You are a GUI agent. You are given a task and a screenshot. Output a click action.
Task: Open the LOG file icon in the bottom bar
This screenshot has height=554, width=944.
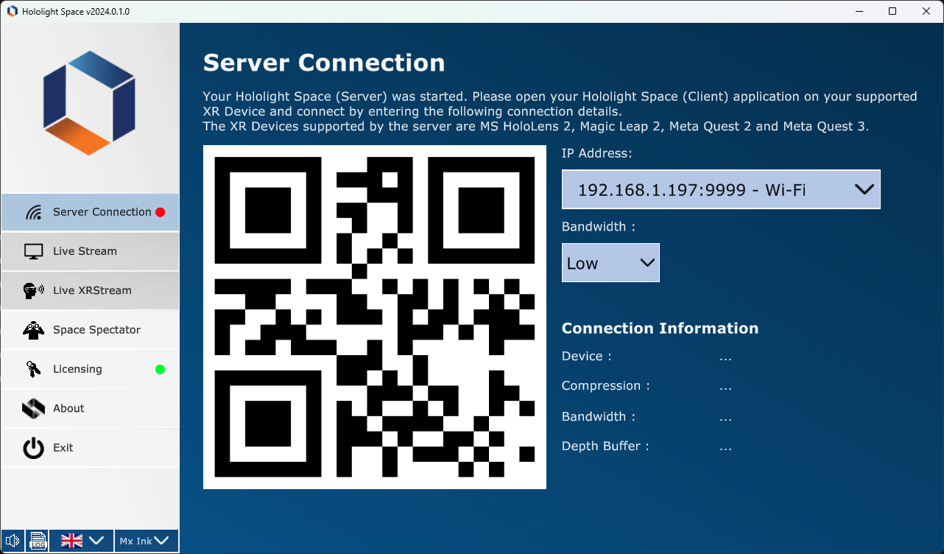(x=38, y=541)
